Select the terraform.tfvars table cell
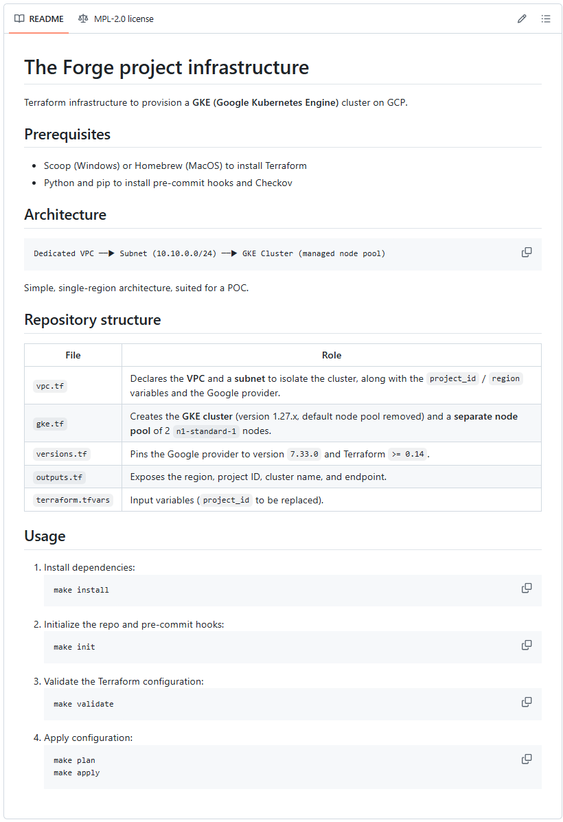This screenshot has width=563, height=822. point(73,500)
